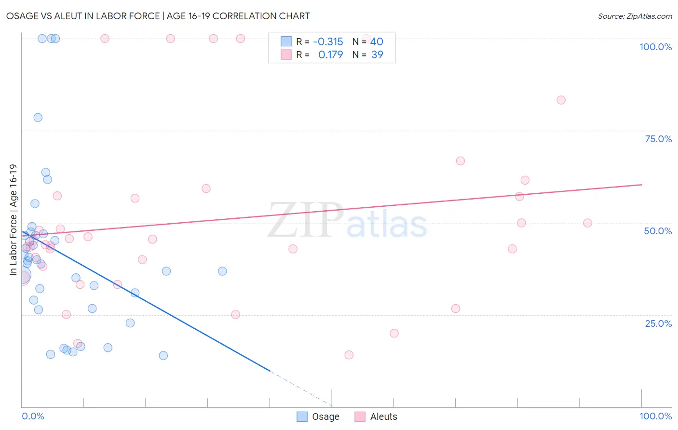Open the Source: ZipAtlas.com link
The width and height of the screenshot is (678, 430).
click(635, 16)
